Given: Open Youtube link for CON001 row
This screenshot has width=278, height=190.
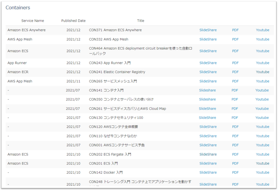Looking at the screenshot, I should tap(263, 145).
